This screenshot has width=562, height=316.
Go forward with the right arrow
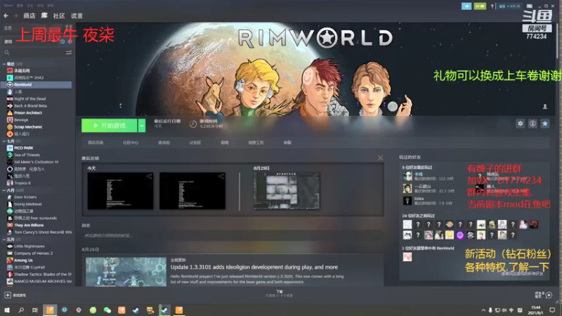[15, 15]
